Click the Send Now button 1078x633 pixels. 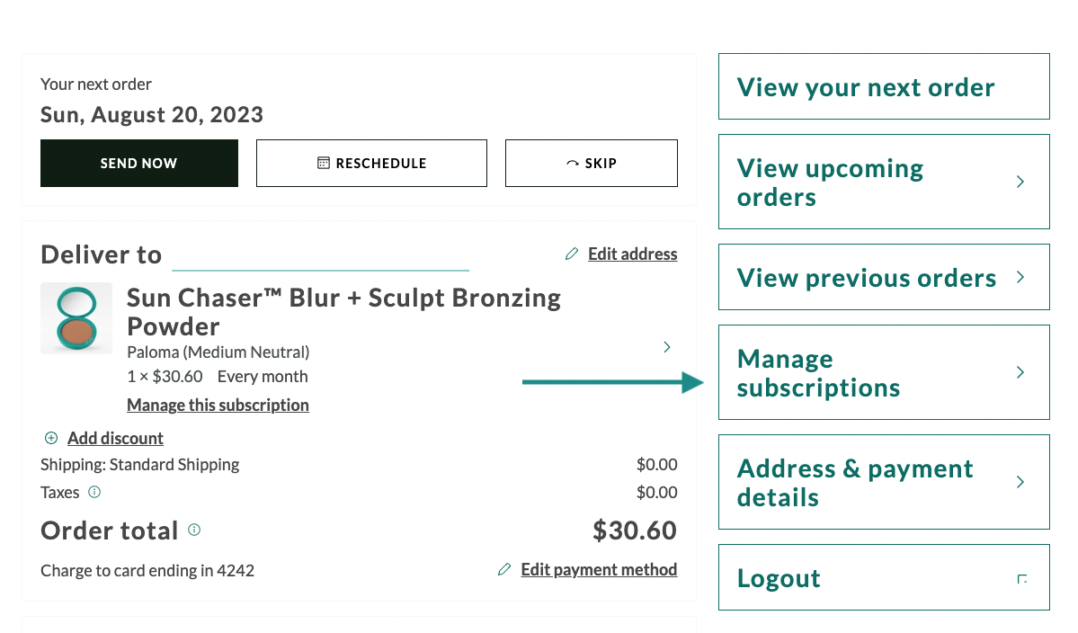click(x=138, y=163)
